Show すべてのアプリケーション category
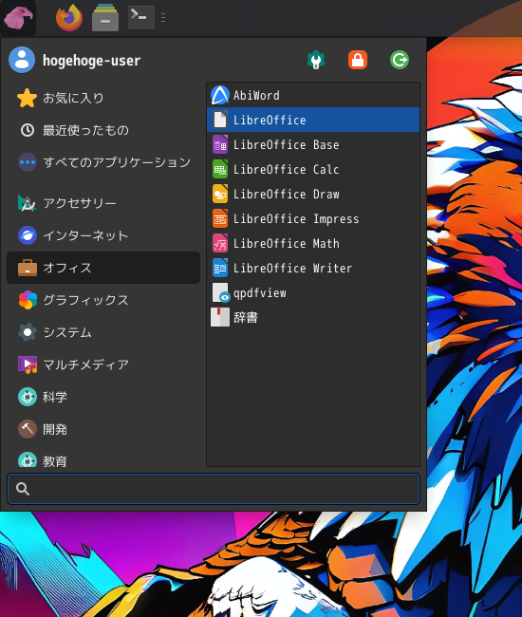 (x=103, y=162)
